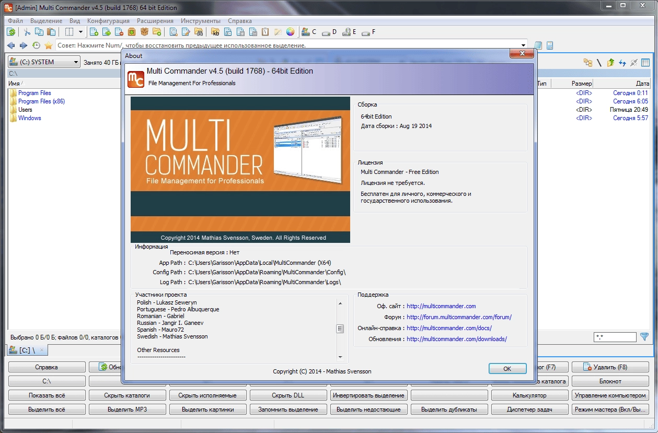The image size is (658, 433).
Task: Click the Refresh icon in main toolbar
Action: 11,32
